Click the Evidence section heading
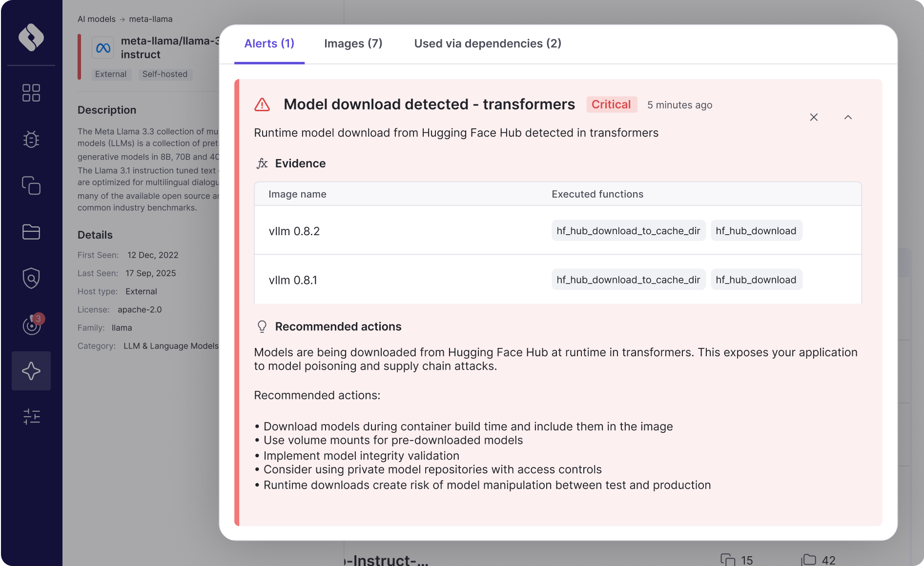 300,163
